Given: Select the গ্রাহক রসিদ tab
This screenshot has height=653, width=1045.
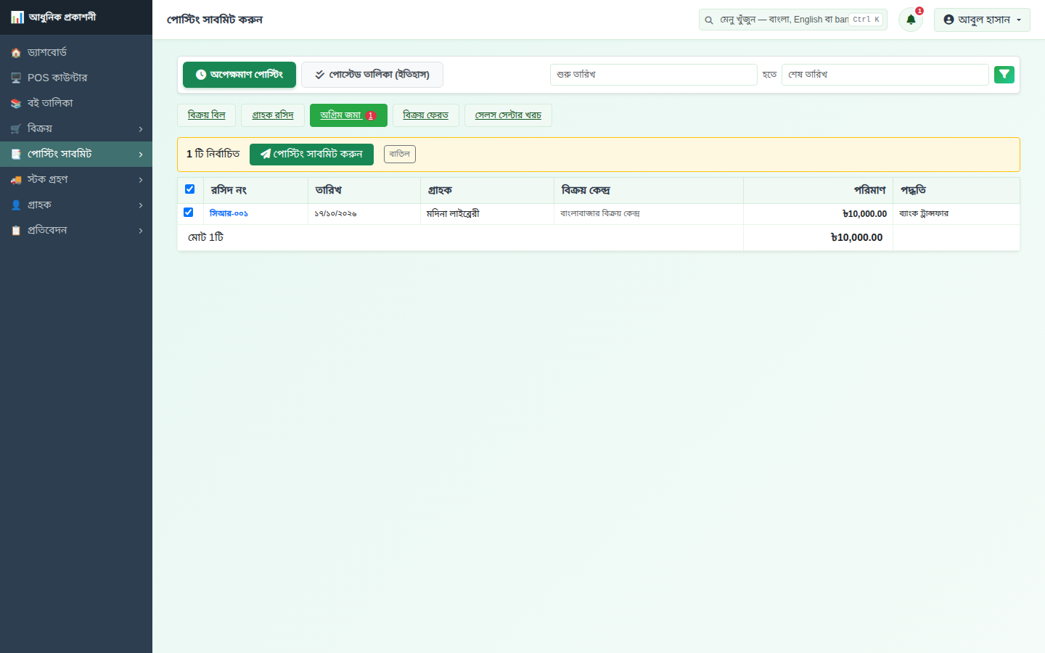Looking at the screenshot, I should tap(273, 115).
